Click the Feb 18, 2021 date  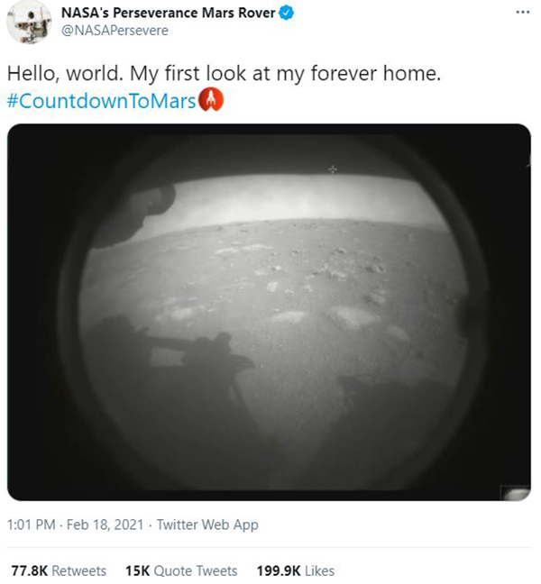point(105,525)
